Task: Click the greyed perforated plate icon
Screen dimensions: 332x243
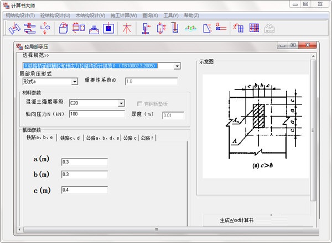Action: pyautogui.click(x=269, y=28)
